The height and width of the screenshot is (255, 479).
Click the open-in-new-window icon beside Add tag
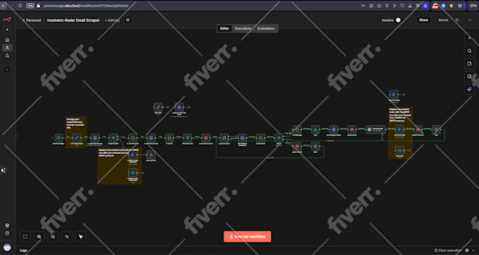tap(127, 20)
